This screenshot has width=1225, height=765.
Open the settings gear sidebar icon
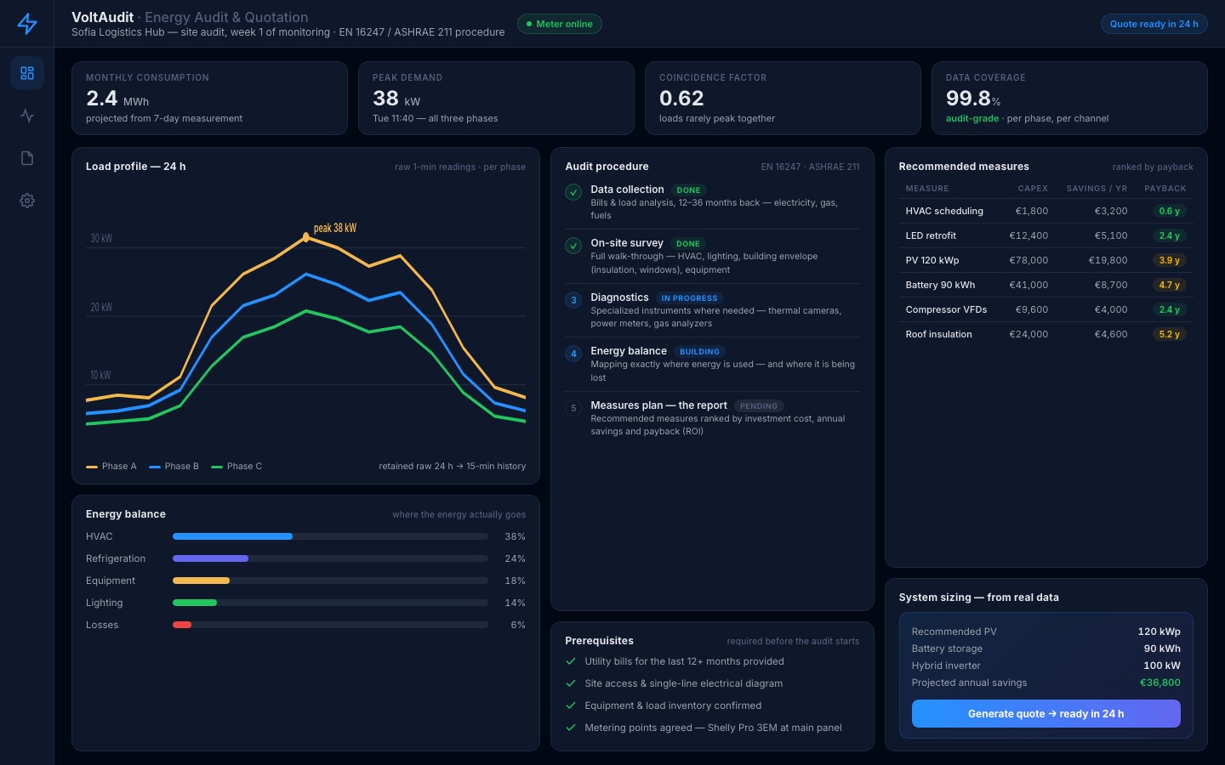pyautogui.click(x=27, y=201)
